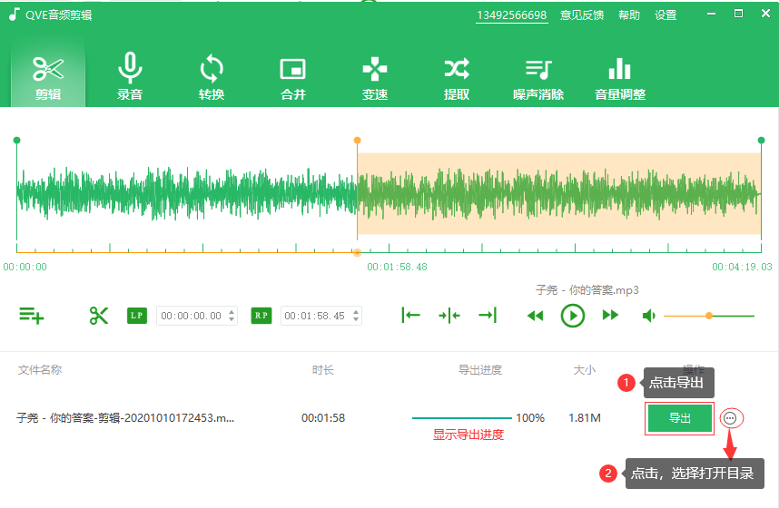This screenshot has height=508, width=779.
Task: Click the fast-forward button
Action: pos(610,316)
